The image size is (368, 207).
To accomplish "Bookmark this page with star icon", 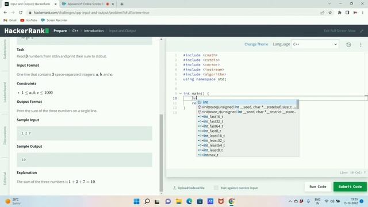I will pos(330,13).
